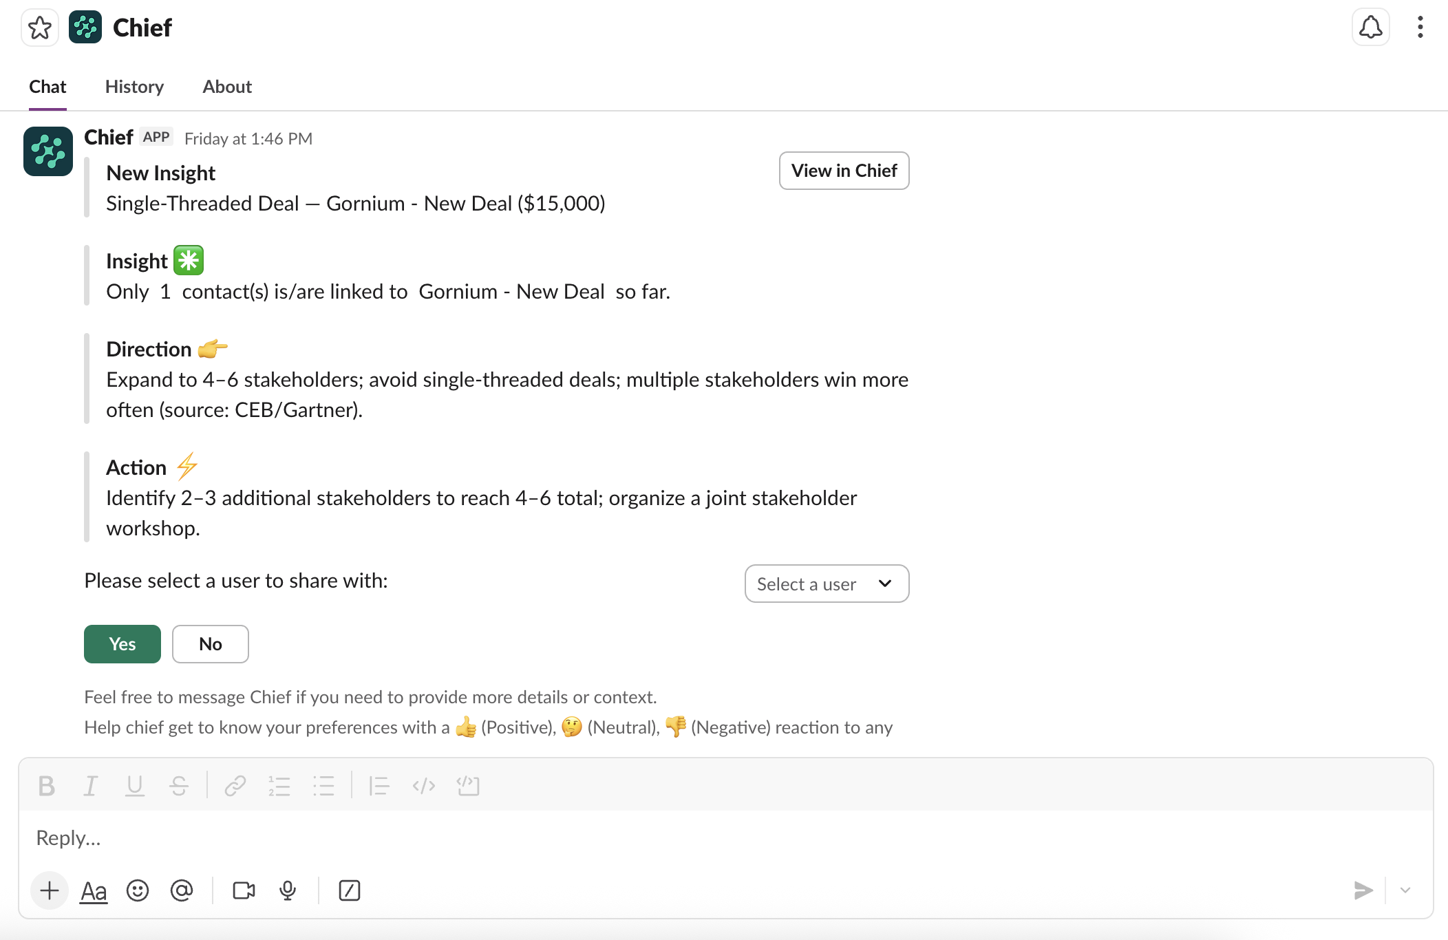The height and width of the screenshot is (940, 1448).
Task: Open shortcuts with the slash command icon
Action: click(x=350, y=890)
